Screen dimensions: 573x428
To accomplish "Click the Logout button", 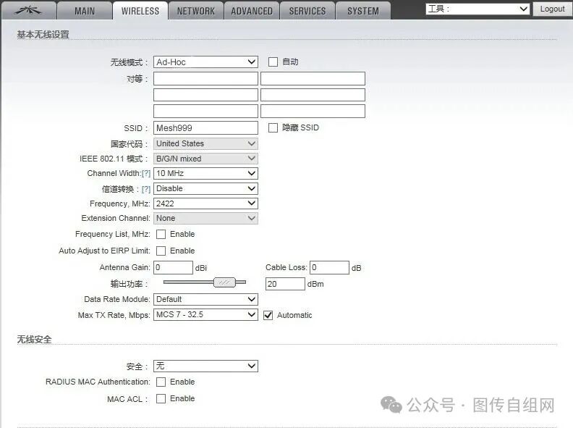I will (552, 9).
